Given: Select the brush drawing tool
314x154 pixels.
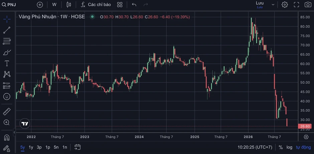Looking at the screenshot, I should pos(7,52).
